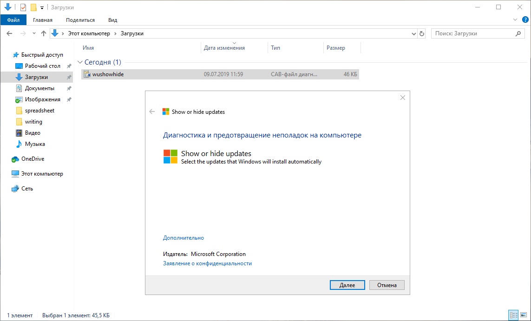Click the back arrow inside the updates dialog

[152, 111]
